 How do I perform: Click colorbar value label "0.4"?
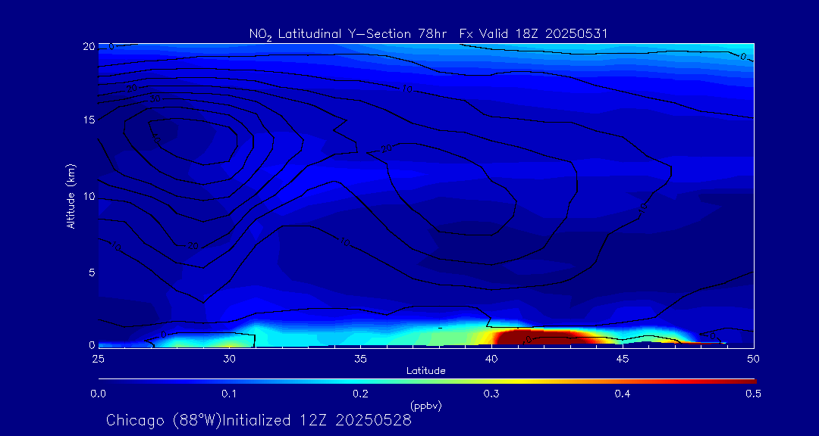pos(622,394)
